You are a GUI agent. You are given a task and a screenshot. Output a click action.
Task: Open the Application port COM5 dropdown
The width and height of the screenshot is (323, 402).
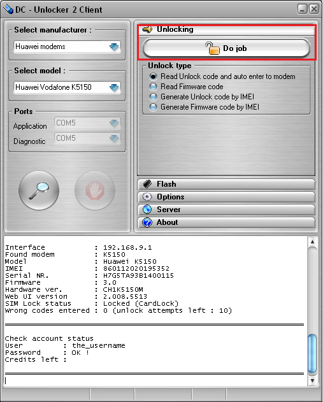point(87,123)
